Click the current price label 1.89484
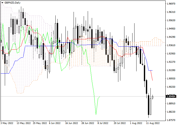Viewport: 177px width, 126px height. (x=171, y=97)
